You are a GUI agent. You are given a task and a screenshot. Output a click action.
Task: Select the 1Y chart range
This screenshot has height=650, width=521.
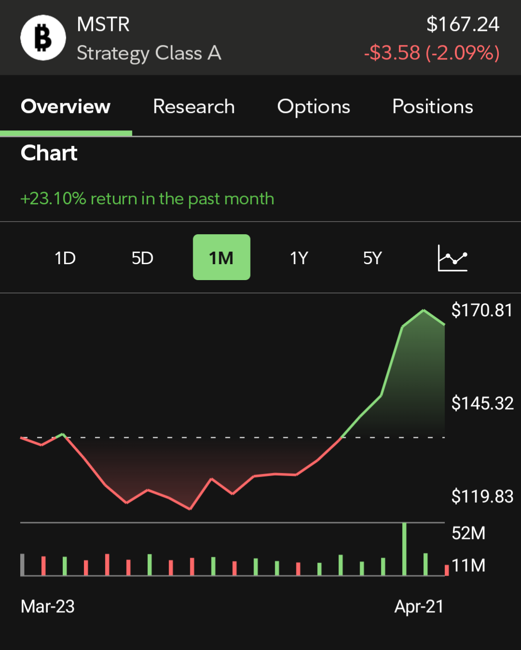click(x=299, y=258)
